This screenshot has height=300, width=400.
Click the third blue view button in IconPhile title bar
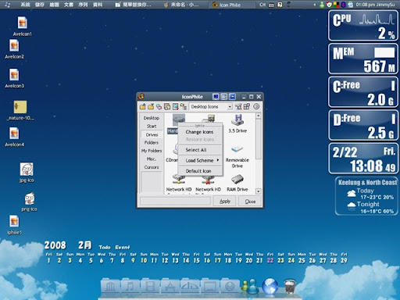pos(232,97)
